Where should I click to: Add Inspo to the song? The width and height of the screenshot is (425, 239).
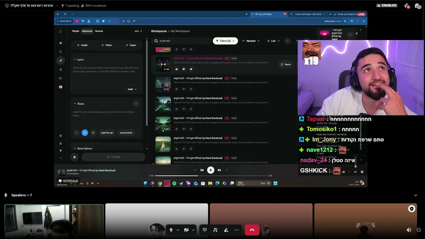tap(131, 45)
